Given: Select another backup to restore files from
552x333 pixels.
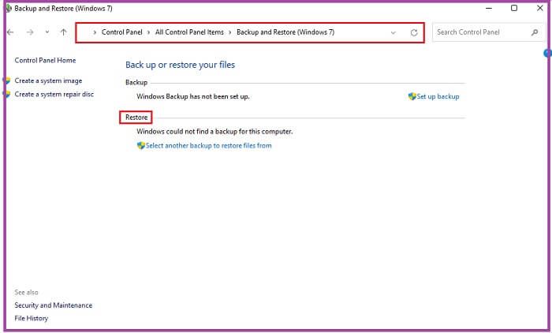Looking at the screenshot, I should 208,145.
